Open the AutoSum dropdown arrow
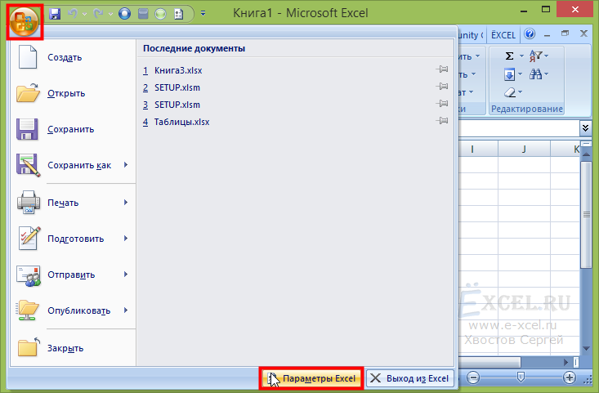This screenshot has width=599, height=393. coord(521,56)
